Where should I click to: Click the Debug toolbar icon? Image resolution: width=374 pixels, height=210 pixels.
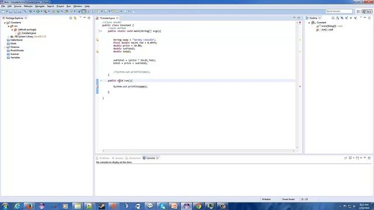pos(30,11)
